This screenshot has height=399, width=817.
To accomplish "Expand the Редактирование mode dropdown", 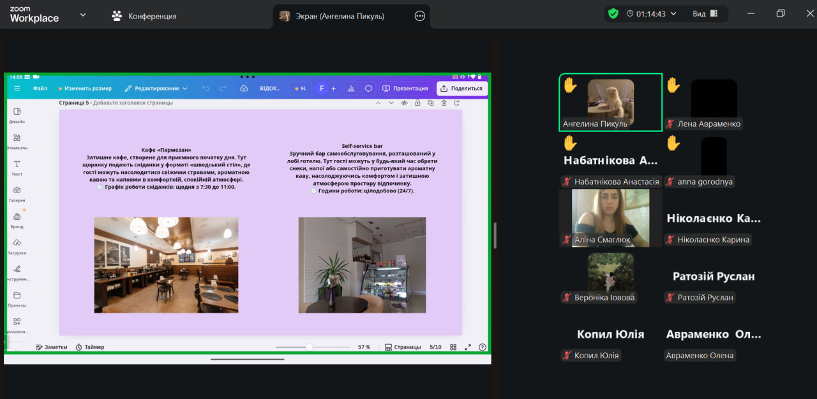I will tap(156, 89).
